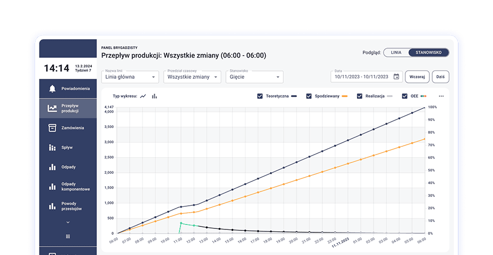
Task: Click the Dziś button
Action: (x=440, y=77)
